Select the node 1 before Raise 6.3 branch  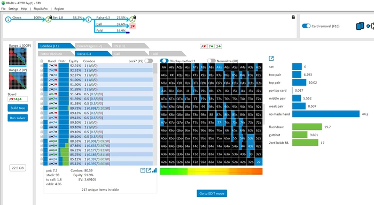pos(88,20)
